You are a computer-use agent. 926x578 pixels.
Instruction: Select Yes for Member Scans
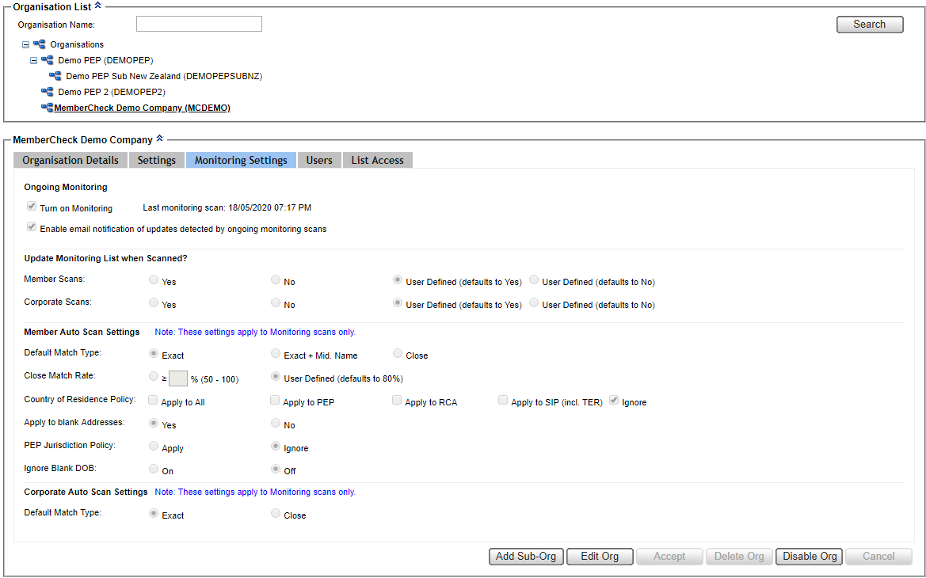[154, 280]
